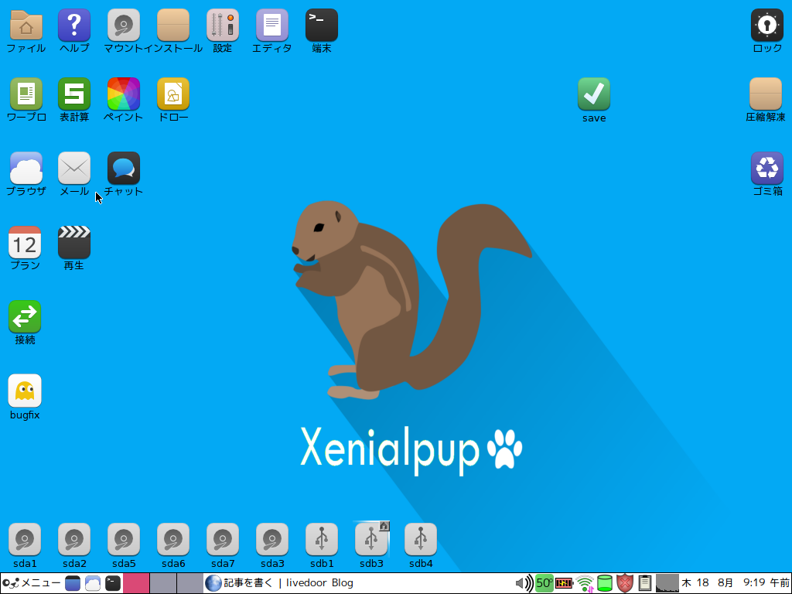Viewport: 792px width, 594px height.
Task: Open the メニュー start menu button
Action: [x=31, y=583]
